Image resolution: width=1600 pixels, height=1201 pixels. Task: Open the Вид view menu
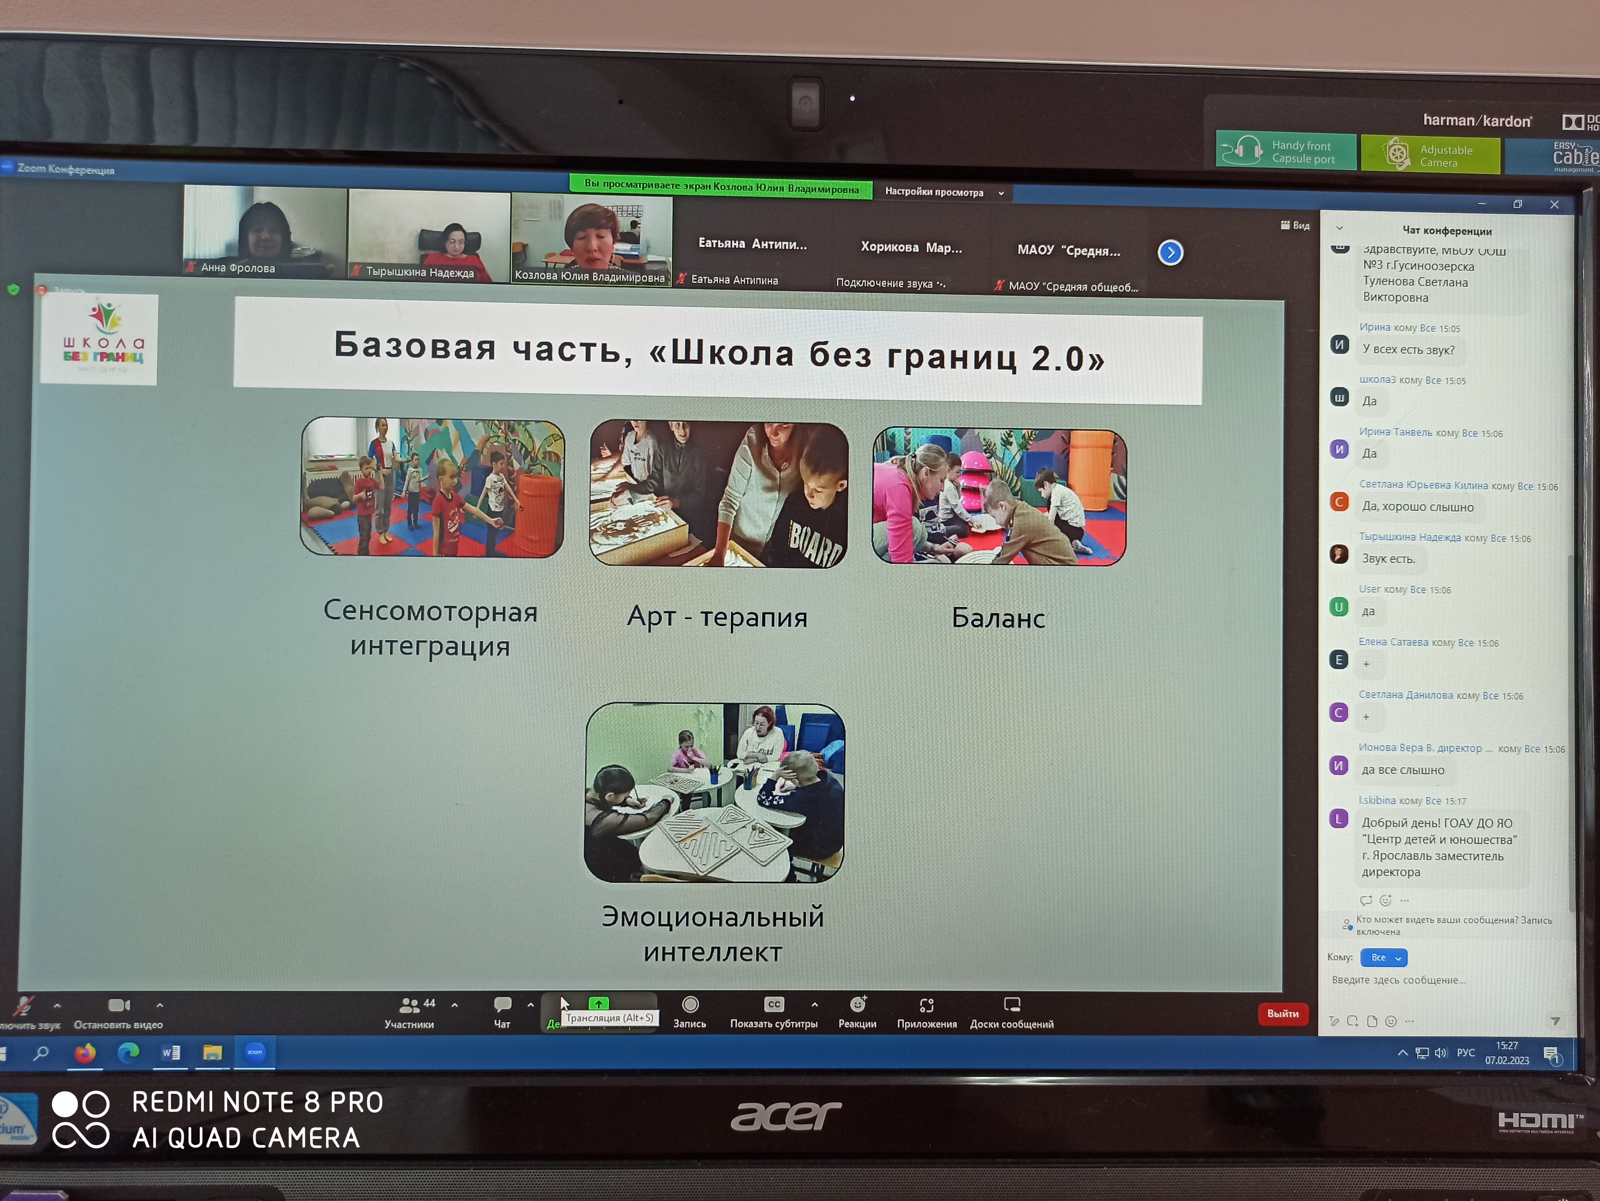1295,226
